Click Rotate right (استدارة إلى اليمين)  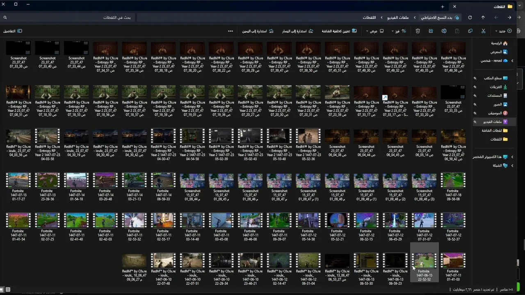click(x=258, y=31)
